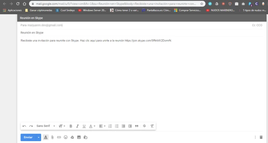Screen dimensions: 268x143
Task: Click the shield extension icon
Action: coord(230,4)
